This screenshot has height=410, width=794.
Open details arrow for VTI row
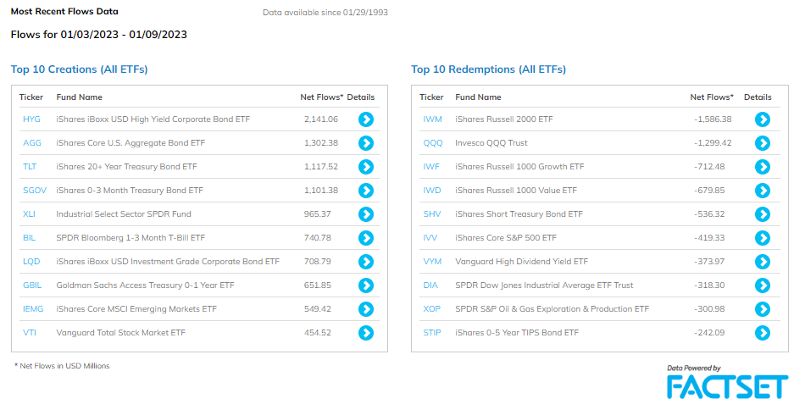(366, 333)
